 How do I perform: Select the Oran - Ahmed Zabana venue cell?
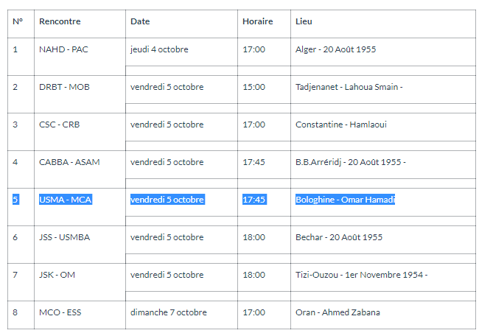[338, 312]
